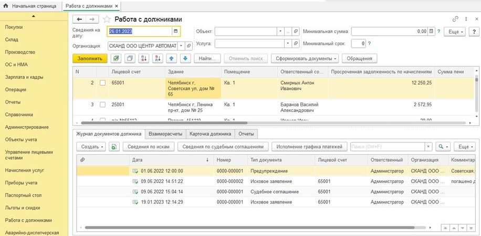Expand the Объект dropdown list
The width and height of the screenshot is (481, 236).
(281, 32)
